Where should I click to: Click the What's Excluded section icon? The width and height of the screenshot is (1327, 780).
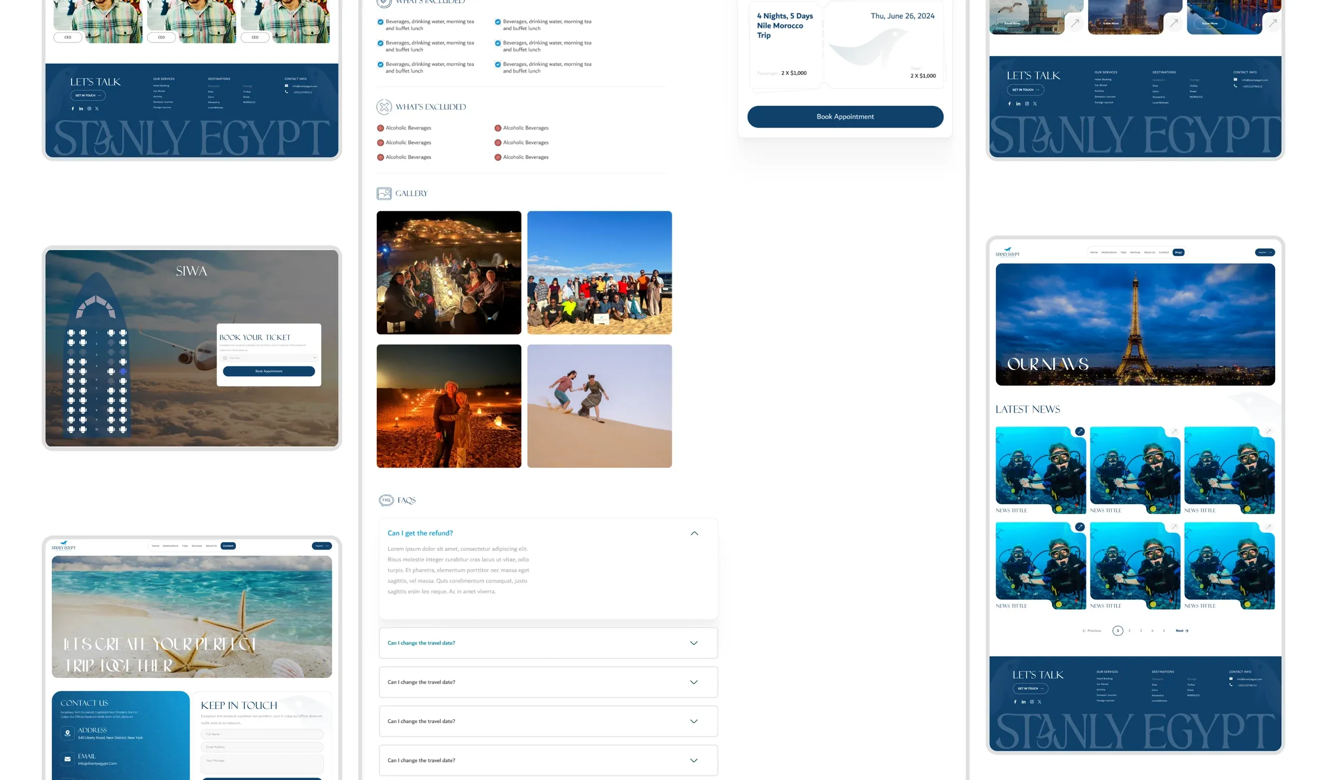tap(384, 107)
